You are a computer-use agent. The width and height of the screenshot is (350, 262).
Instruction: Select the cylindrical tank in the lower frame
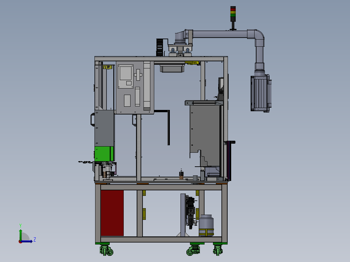[206, 225]
